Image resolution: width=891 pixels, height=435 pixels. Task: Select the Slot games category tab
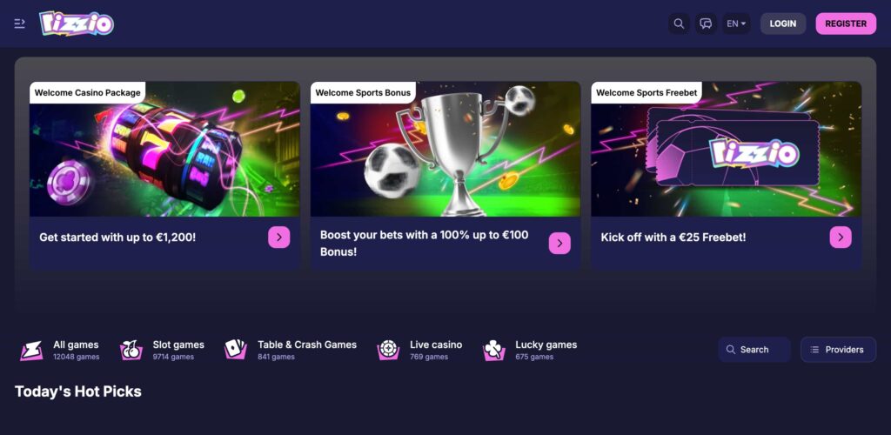tap(162, 350)
